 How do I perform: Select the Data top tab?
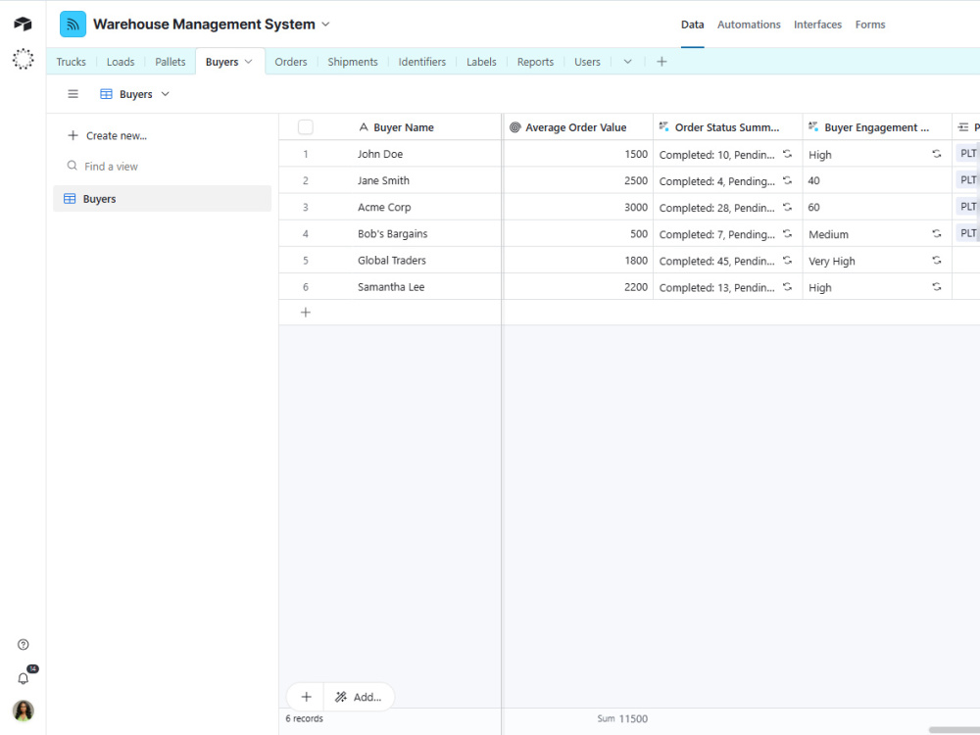click(692, 24)
